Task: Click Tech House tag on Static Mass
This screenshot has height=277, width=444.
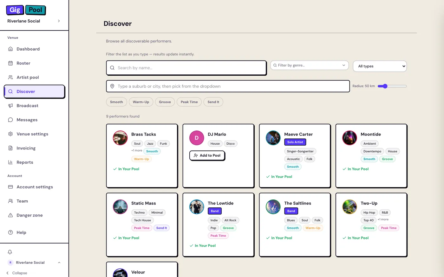Action: coord(142,220)
